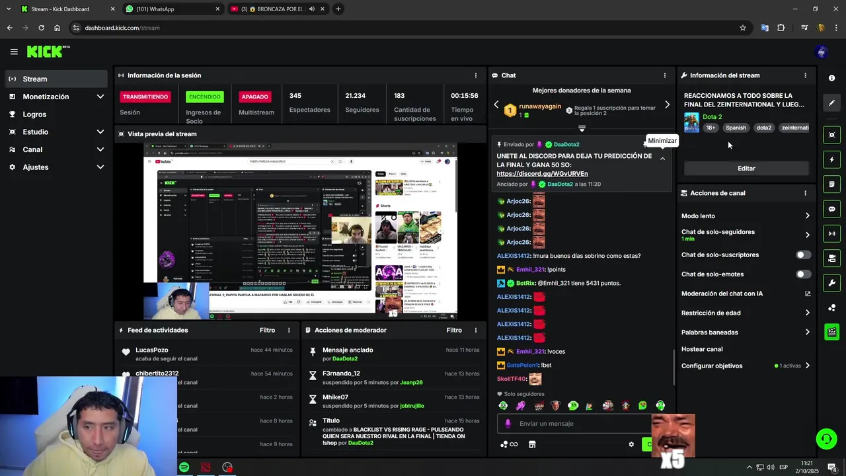This screenshot has width=846, height=476.
Task: Open a new browser tab
Action: [x=338, y=9]
